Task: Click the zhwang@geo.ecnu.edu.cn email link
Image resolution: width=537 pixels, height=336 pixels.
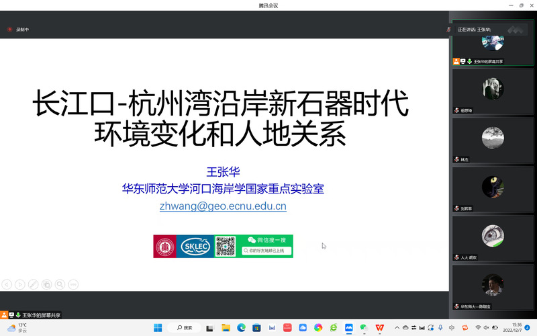Action: click(x=223, y=206)
